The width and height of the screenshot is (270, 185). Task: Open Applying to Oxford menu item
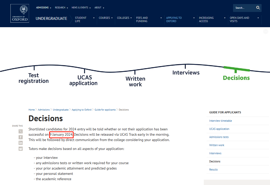coord(174,19)
